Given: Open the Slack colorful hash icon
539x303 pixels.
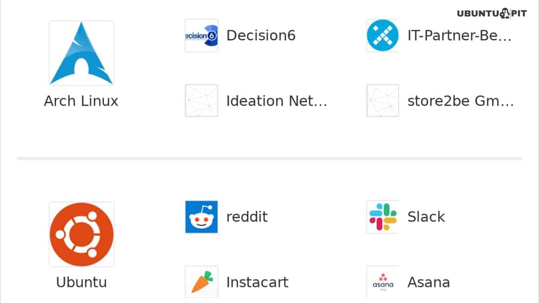Looking at the screenshot, I should (383, 217).
